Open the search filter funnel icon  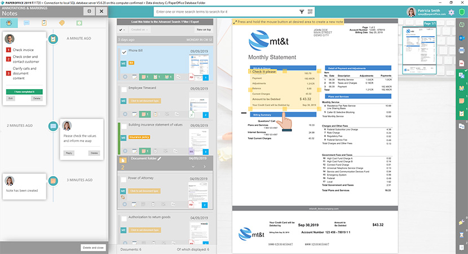(x=302, y=12)
